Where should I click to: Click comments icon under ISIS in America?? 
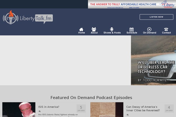pos(40,111)
